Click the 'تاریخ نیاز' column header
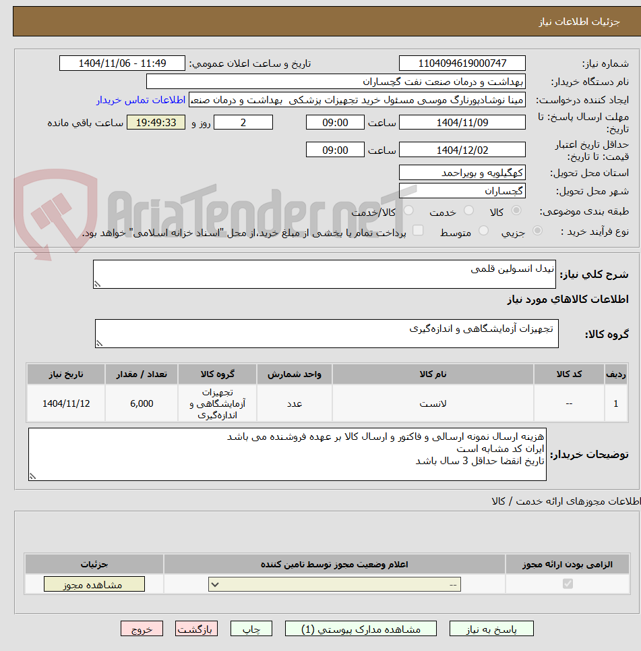Viewport: 641px width, 651px height. [x=66, y=374]
